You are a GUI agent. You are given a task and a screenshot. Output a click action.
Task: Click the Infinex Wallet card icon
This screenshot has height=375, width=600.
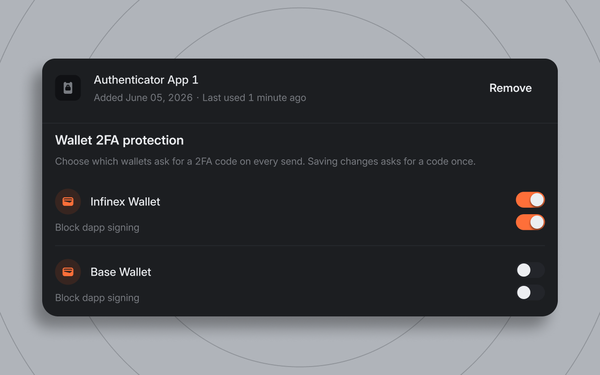point(68,202)
